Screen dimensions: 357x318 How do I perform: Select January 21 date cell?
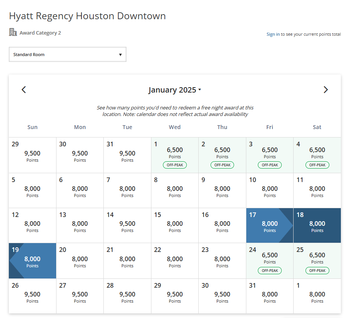[127, 261]
